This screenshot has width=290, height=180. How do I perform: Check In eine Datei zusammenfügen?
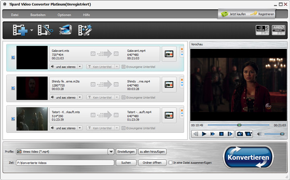click(x=170, y=163)
